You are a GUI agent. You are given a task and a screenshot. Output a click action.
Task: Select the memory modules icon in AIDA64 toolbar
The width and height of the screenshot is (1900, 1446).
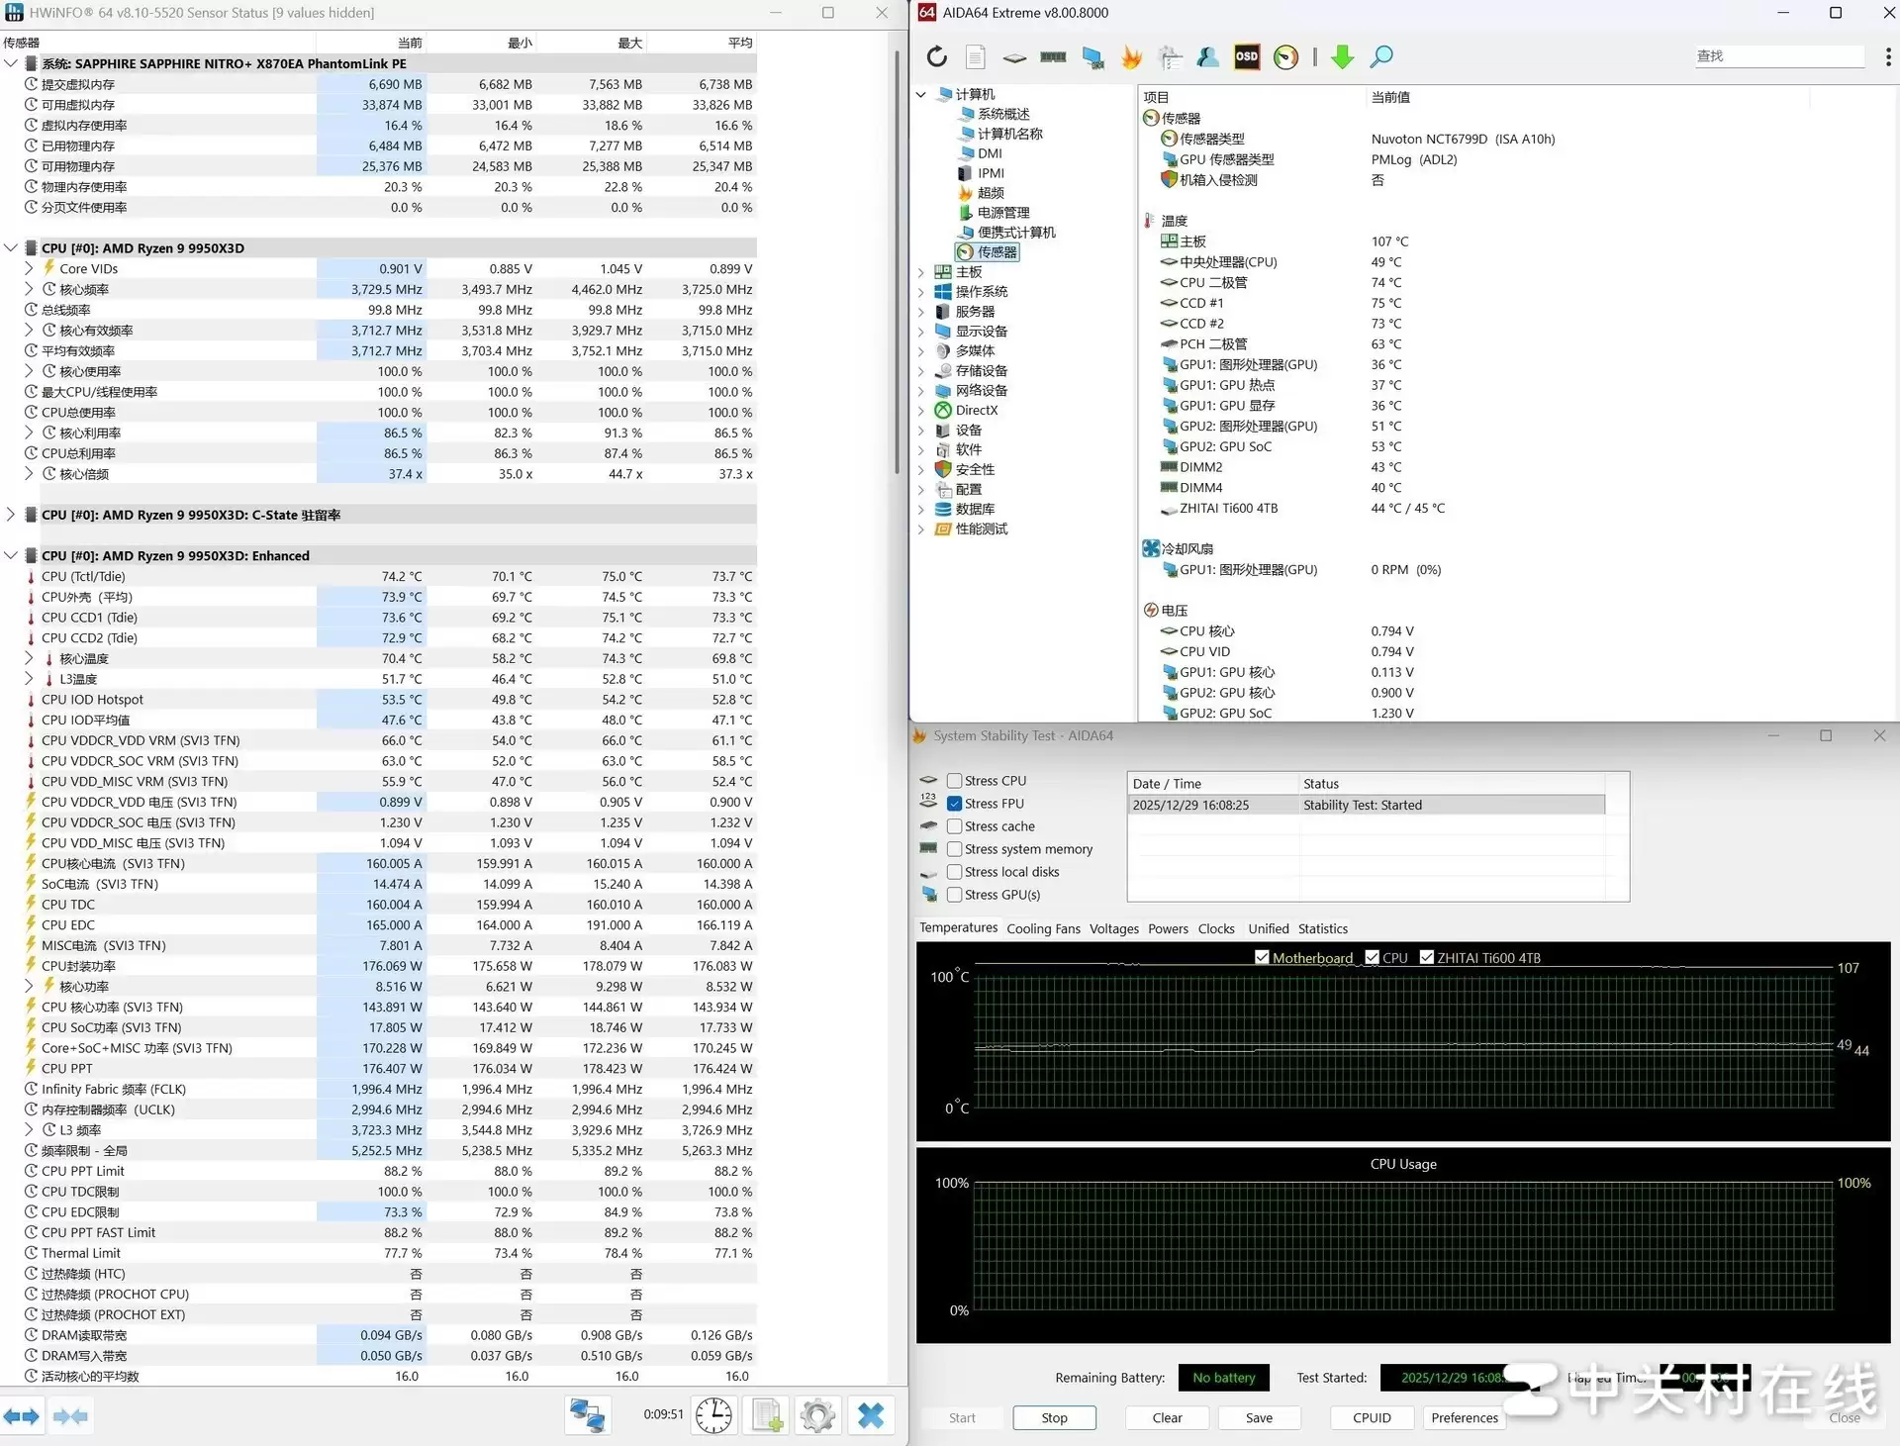tap(1052, 57)
